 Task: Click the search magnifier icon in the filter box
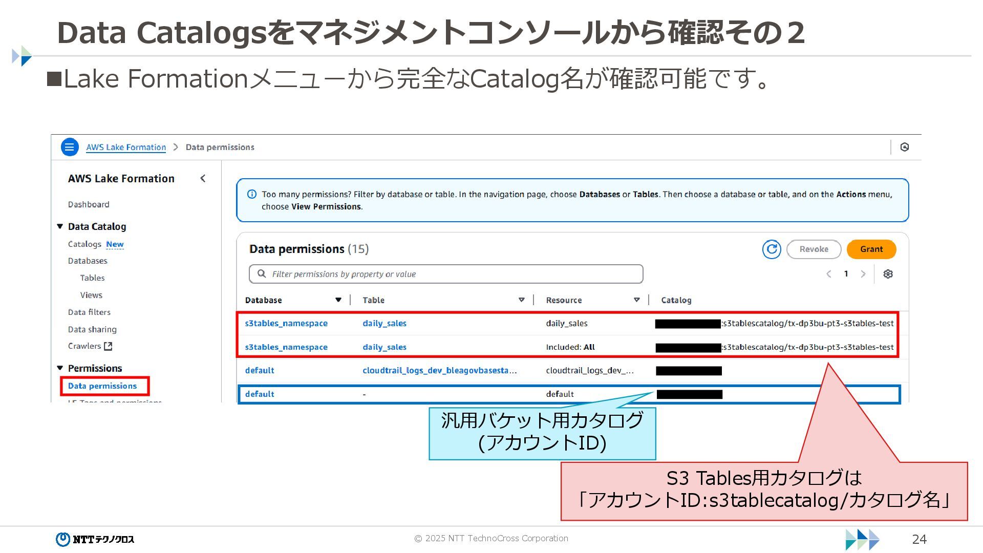pyautogui.click(x=262, y=274)
